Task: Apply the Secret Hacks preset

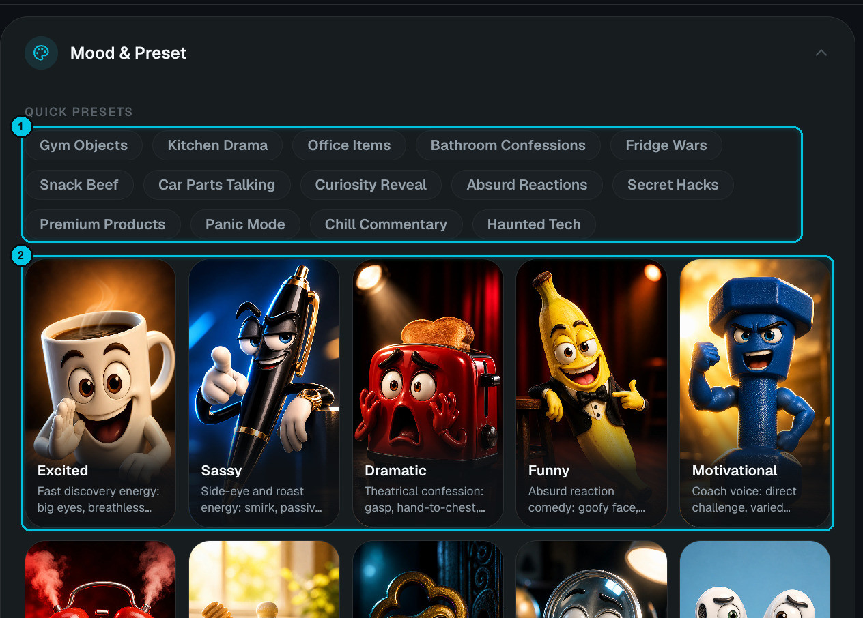Action: (673, 185)
